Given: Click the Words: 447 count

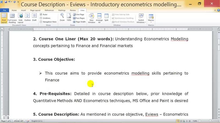Looking at the screenshot, I should click(x=19, y=121).
